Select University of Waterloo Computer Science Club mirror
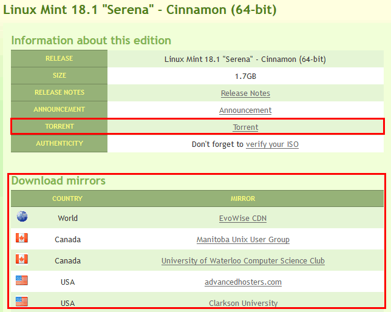391x312 pixels. (x=243, y=260)
